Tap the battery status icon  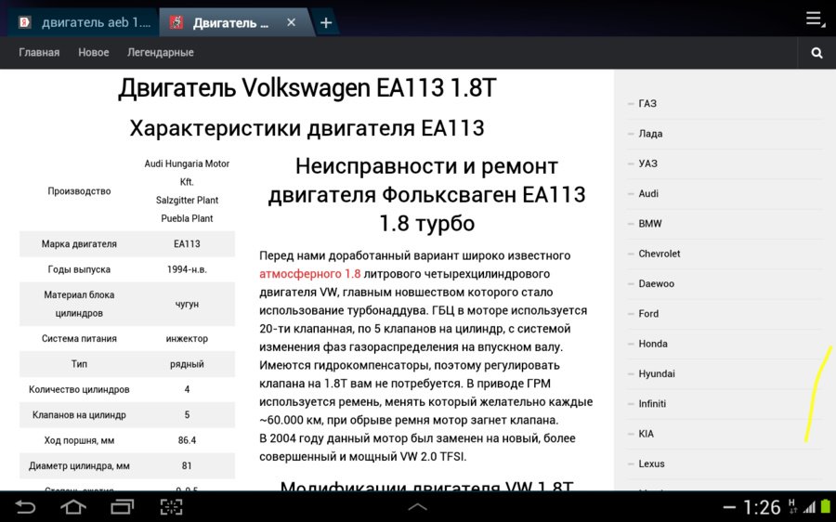[827, 507]
